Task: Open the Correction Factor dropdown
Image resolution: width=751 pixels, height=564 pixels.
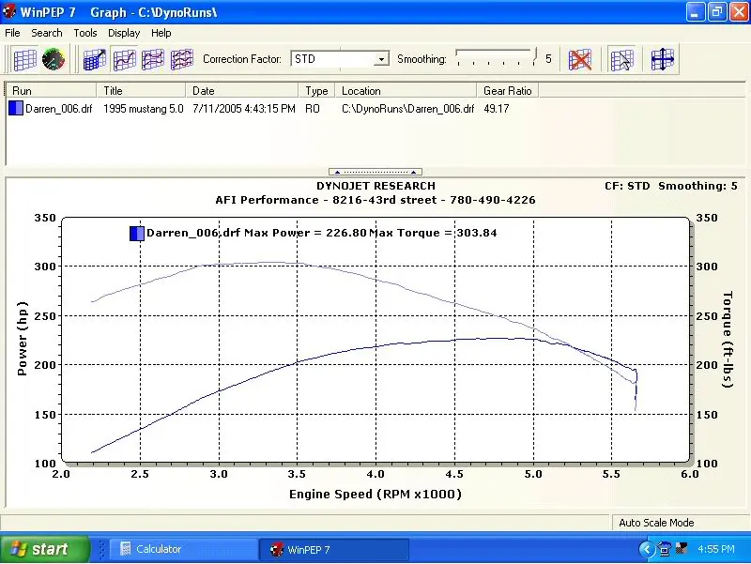Action: point(381,59)
